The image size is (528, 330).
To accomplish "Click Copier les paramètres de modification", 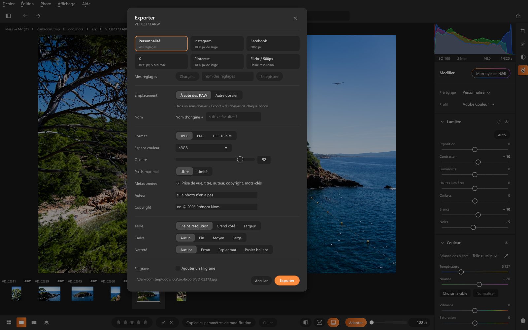I will tap(219, 322).
